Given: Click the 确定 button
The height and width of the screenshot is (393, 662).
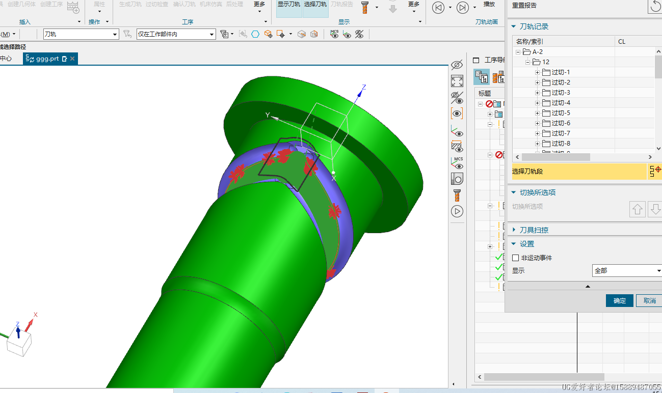Looking at the screenshot, I should tap(620, 300).
